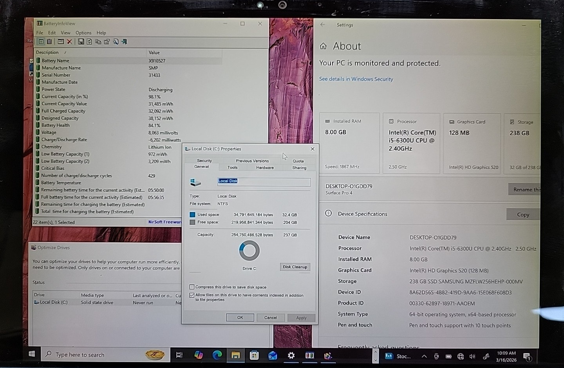Switch to BatteryInfoView on the taskbar
Viewport: 564px width, 368px height.
(309, 355)
